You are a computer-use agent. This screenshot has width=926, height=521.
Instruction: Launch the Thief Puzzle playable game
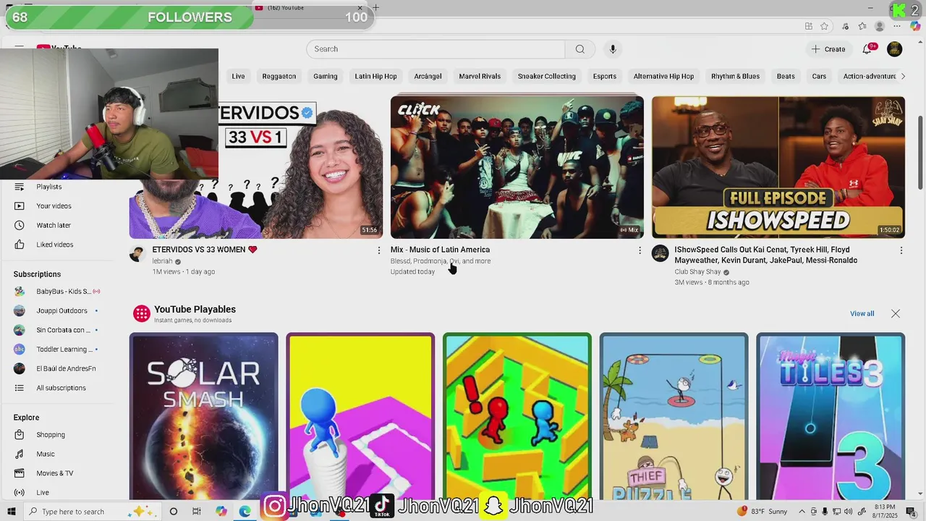tap(674, 416)
